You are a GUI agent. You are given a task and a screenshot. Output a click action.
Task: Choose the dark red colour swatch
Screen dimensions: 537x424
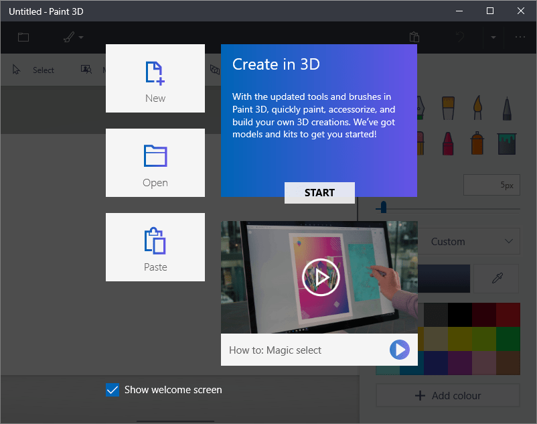click(x=484, y=315)
